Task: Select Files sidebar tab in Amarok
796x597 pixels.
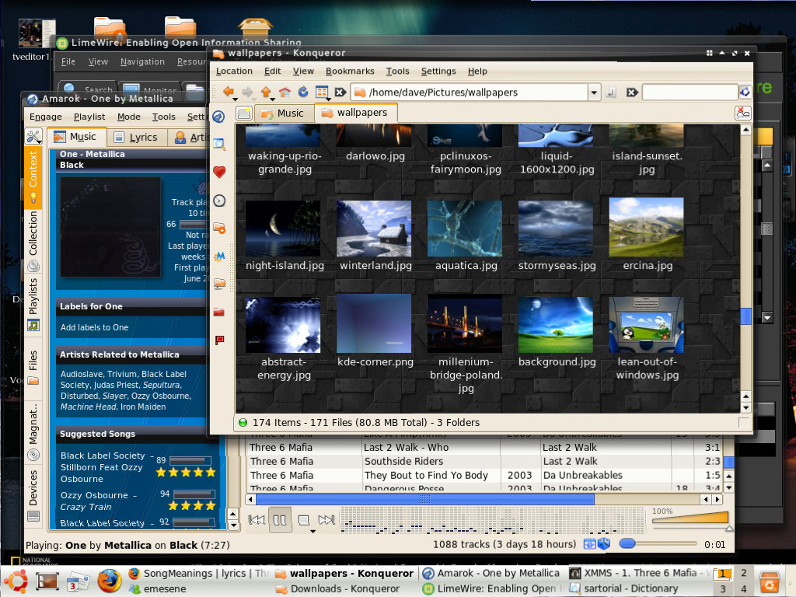Action: 33,367
